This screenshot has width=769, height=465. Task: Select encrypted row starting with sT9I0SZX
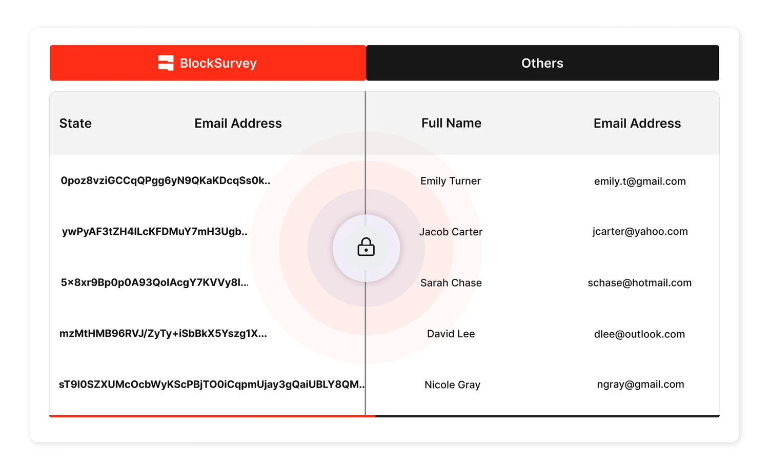[x=212, y=385]
